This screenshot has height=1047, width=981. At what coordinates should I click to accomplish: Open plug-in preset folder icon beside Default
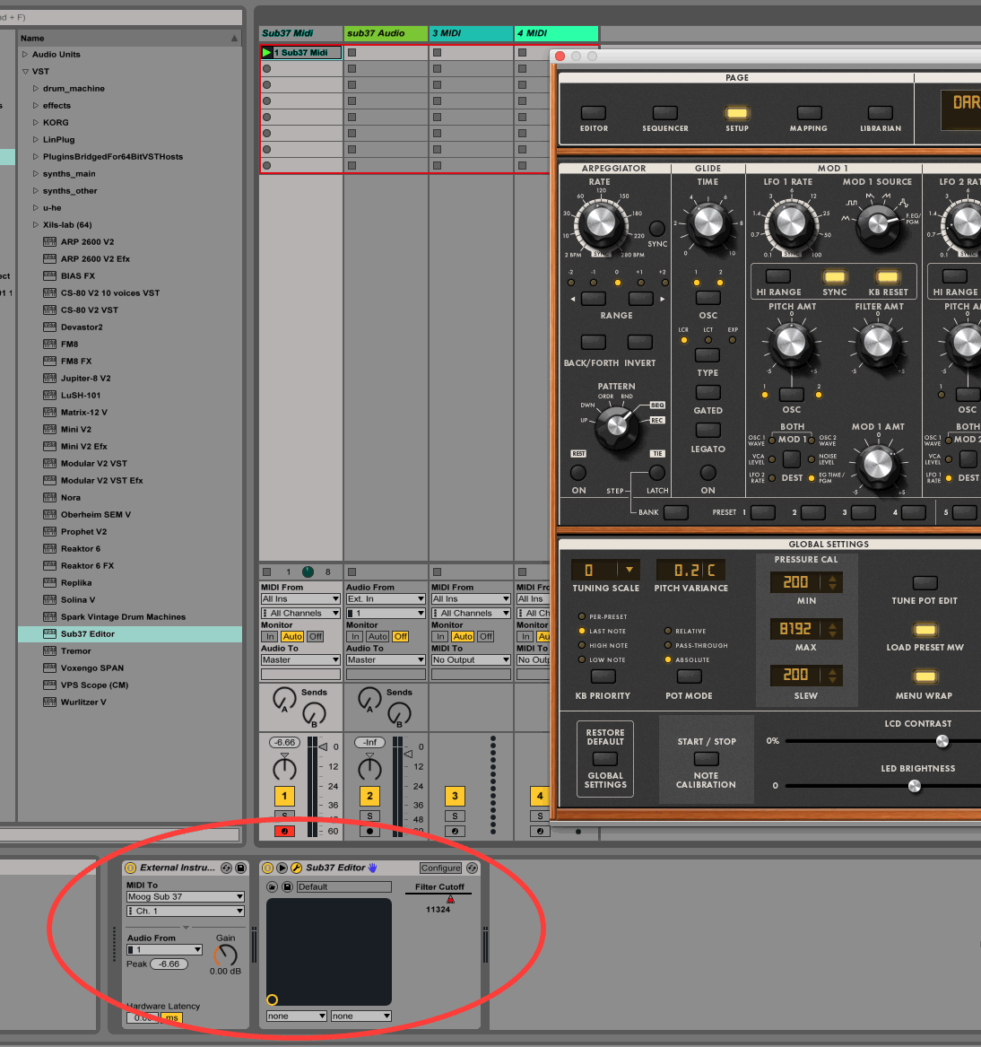point(272,887)
